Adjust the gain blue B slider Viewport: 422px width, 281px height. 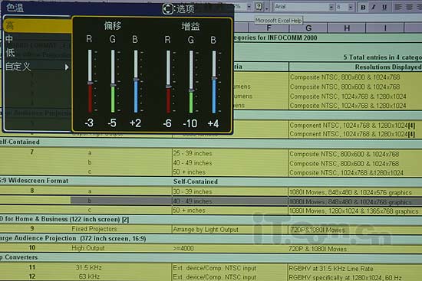(214, 82)
